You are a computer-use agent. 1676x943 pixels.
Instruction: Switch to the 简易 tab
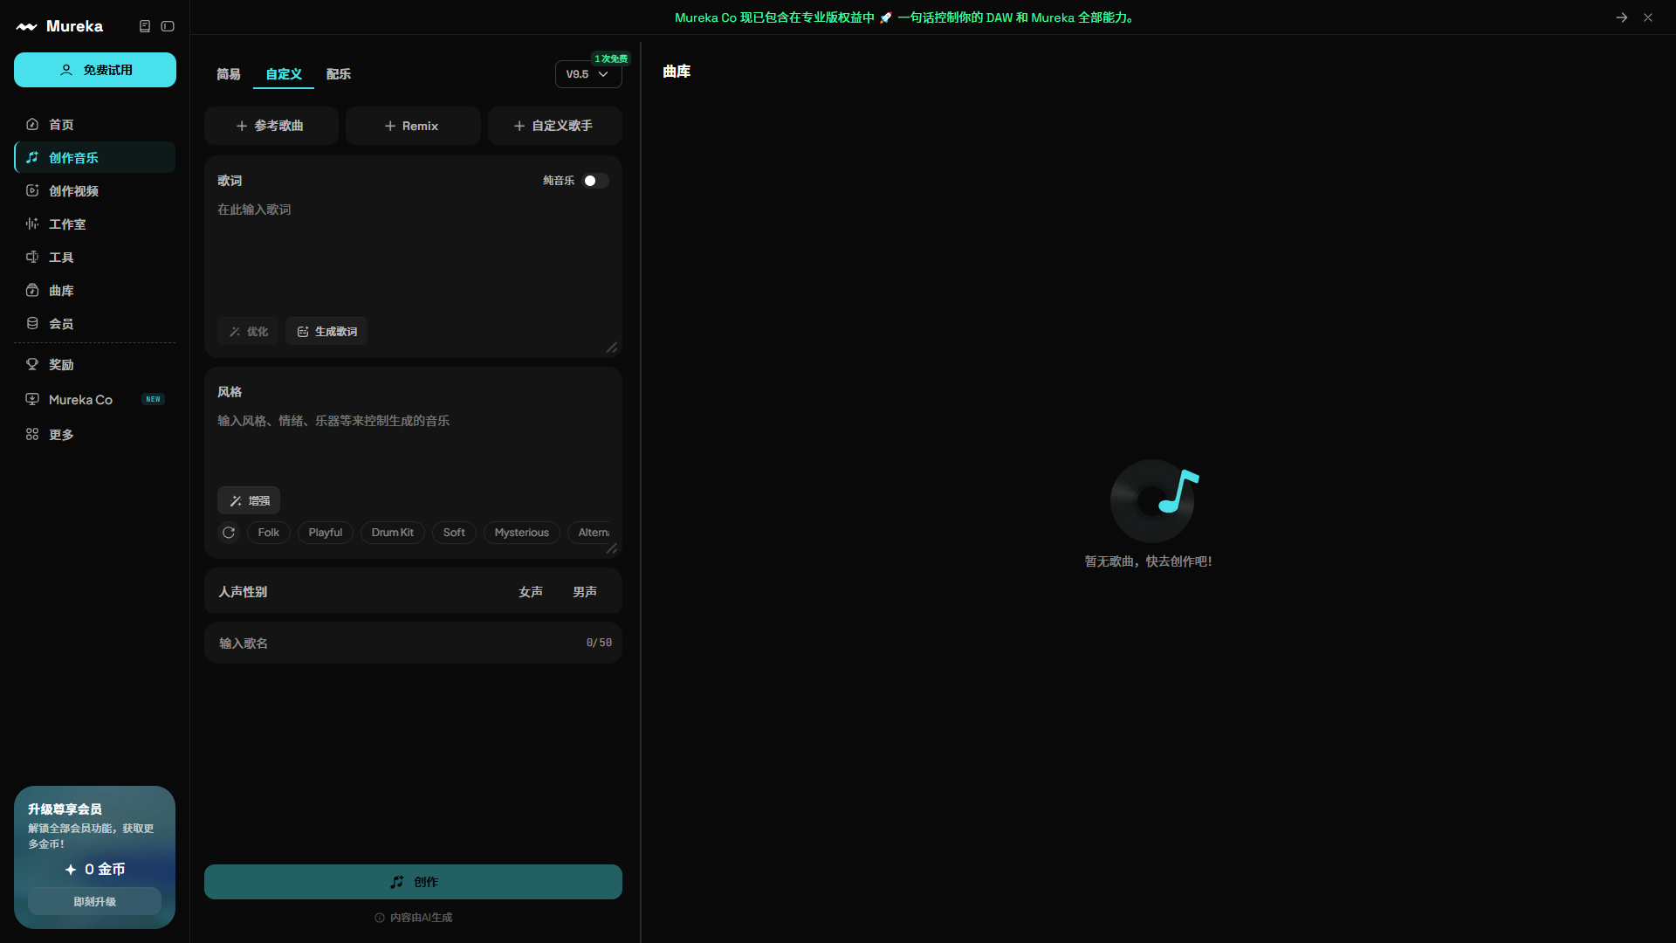point(229,74)
